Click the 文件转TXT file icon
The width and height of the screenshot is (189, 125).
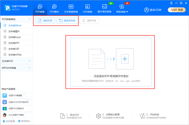click(5, 49)
